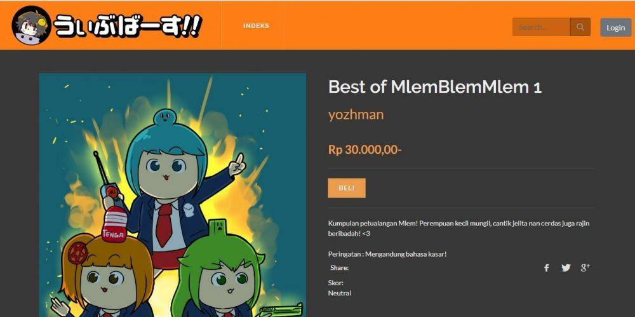635x317 pixels.
Task: Click the Peringatan warning text
Action: tap(387, 254)
